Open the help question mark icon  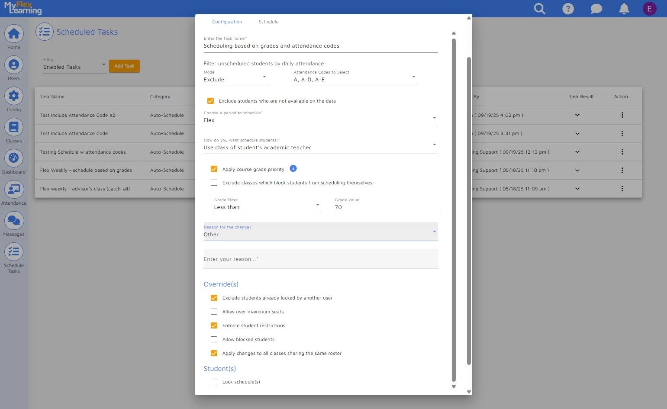pyautogui.click(x=568, y=9)
